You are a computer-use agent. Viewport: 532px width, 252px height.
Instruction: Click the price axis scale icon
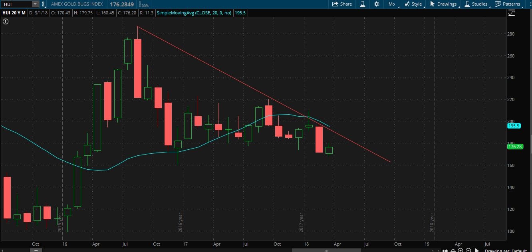[512, 13]
